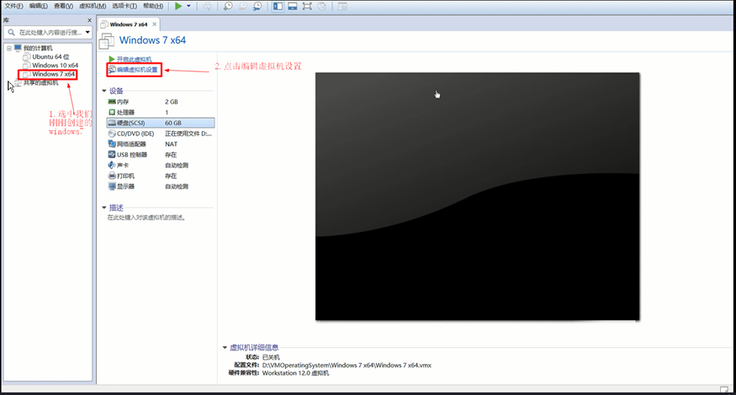Open library search filter dropdown arrow

click(87, 33)
